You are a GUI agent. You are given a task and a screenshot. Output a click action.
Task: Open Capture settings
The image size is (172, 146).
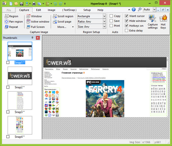coord(153,22)
